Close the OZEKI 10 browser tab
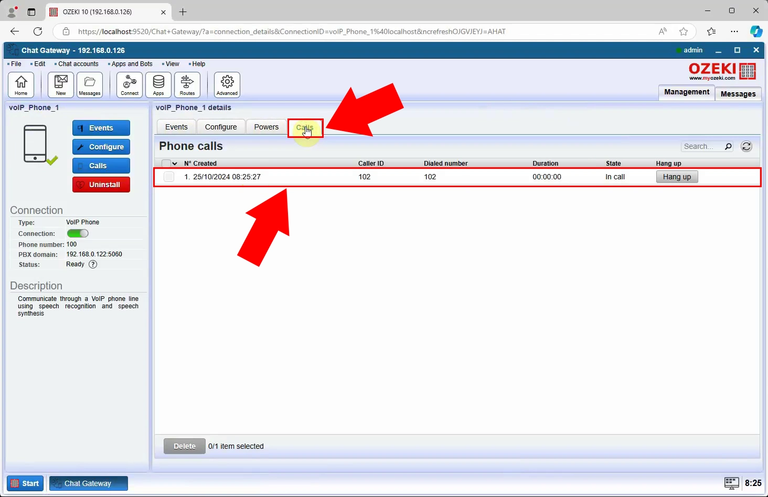This screenshot has height=497, width=768. (x=163, y=12)
